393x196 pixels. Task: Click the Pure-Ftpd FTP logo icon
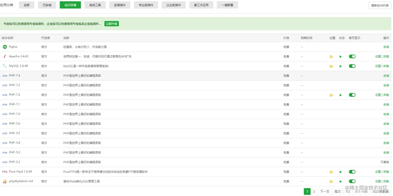(5, 172)
